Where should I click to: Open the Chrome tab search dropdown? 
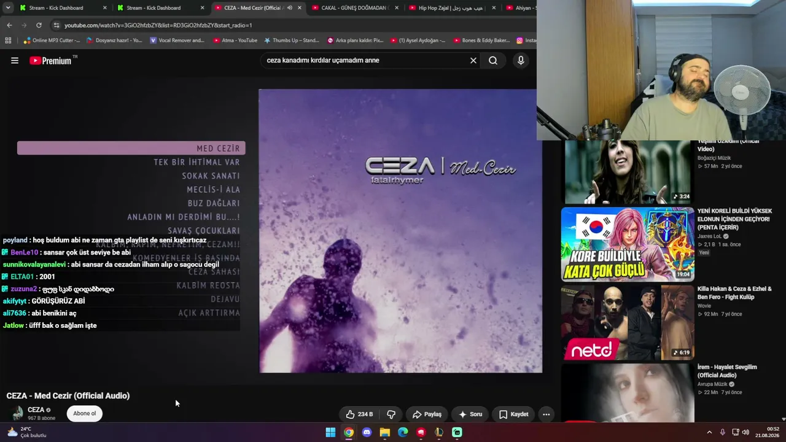click(x=7, y=8)
